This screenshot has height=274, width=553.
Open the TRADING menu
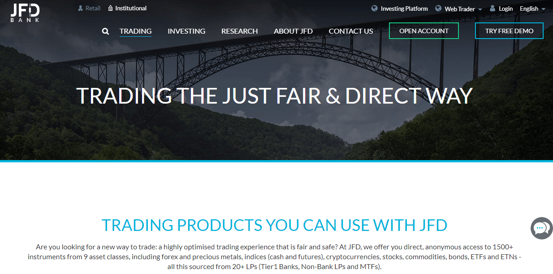pyautogui.click(x=135, y=31)
